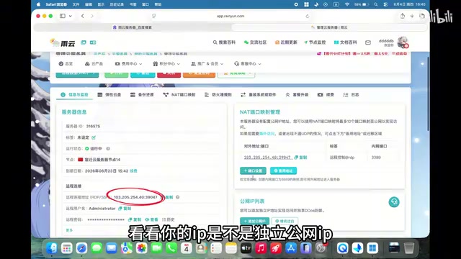This screenshot has width=461, height=259.
Task: Copy the remote connection address 103.205.254.40:39047
Action: [169, 197]
